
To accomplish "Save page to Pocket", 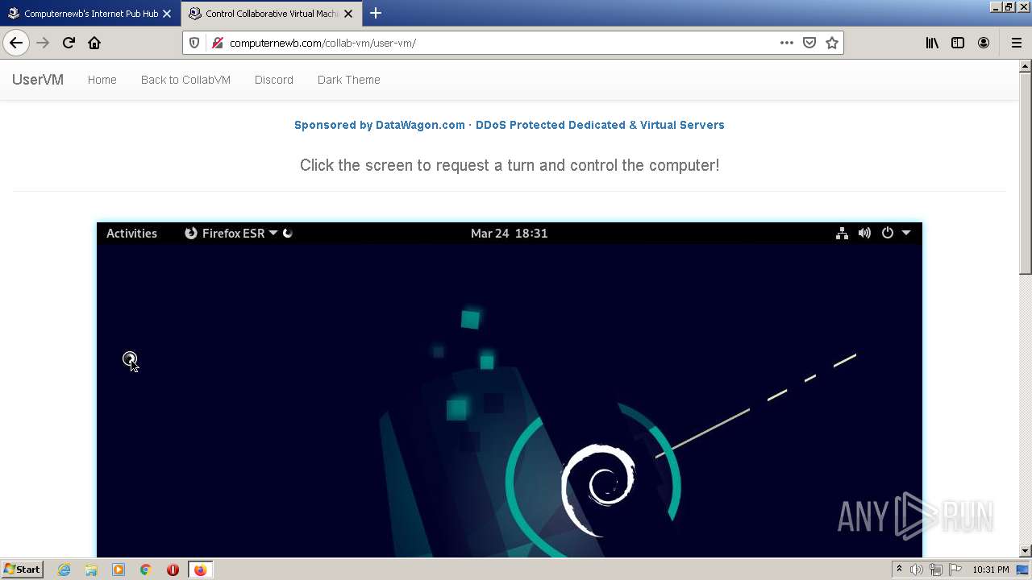I will pos(809,43).
